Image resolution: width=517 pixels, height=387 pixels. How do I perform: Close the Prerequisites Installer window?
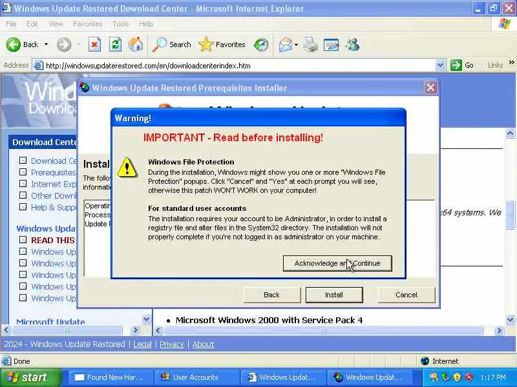430,88
